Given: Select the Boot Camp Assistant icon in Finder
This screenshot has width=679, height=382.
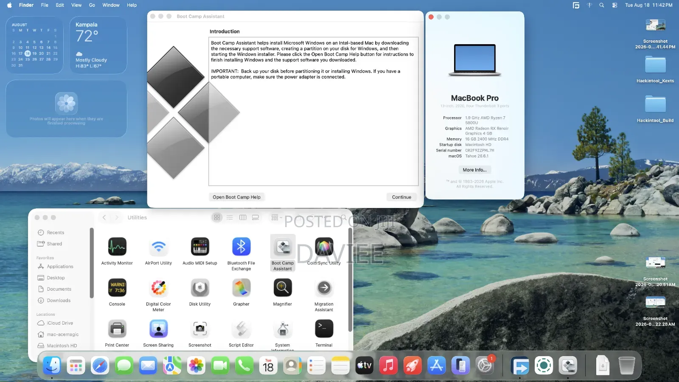Looking at the screenshot, I should [x=283, y=247].
